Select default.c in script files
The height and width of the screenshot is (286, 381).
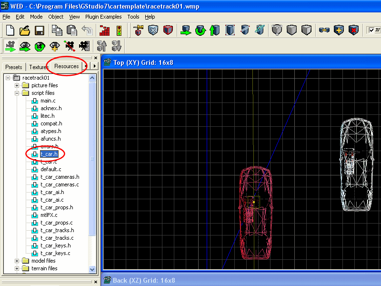pyautogui.click(x=51, y=169)
